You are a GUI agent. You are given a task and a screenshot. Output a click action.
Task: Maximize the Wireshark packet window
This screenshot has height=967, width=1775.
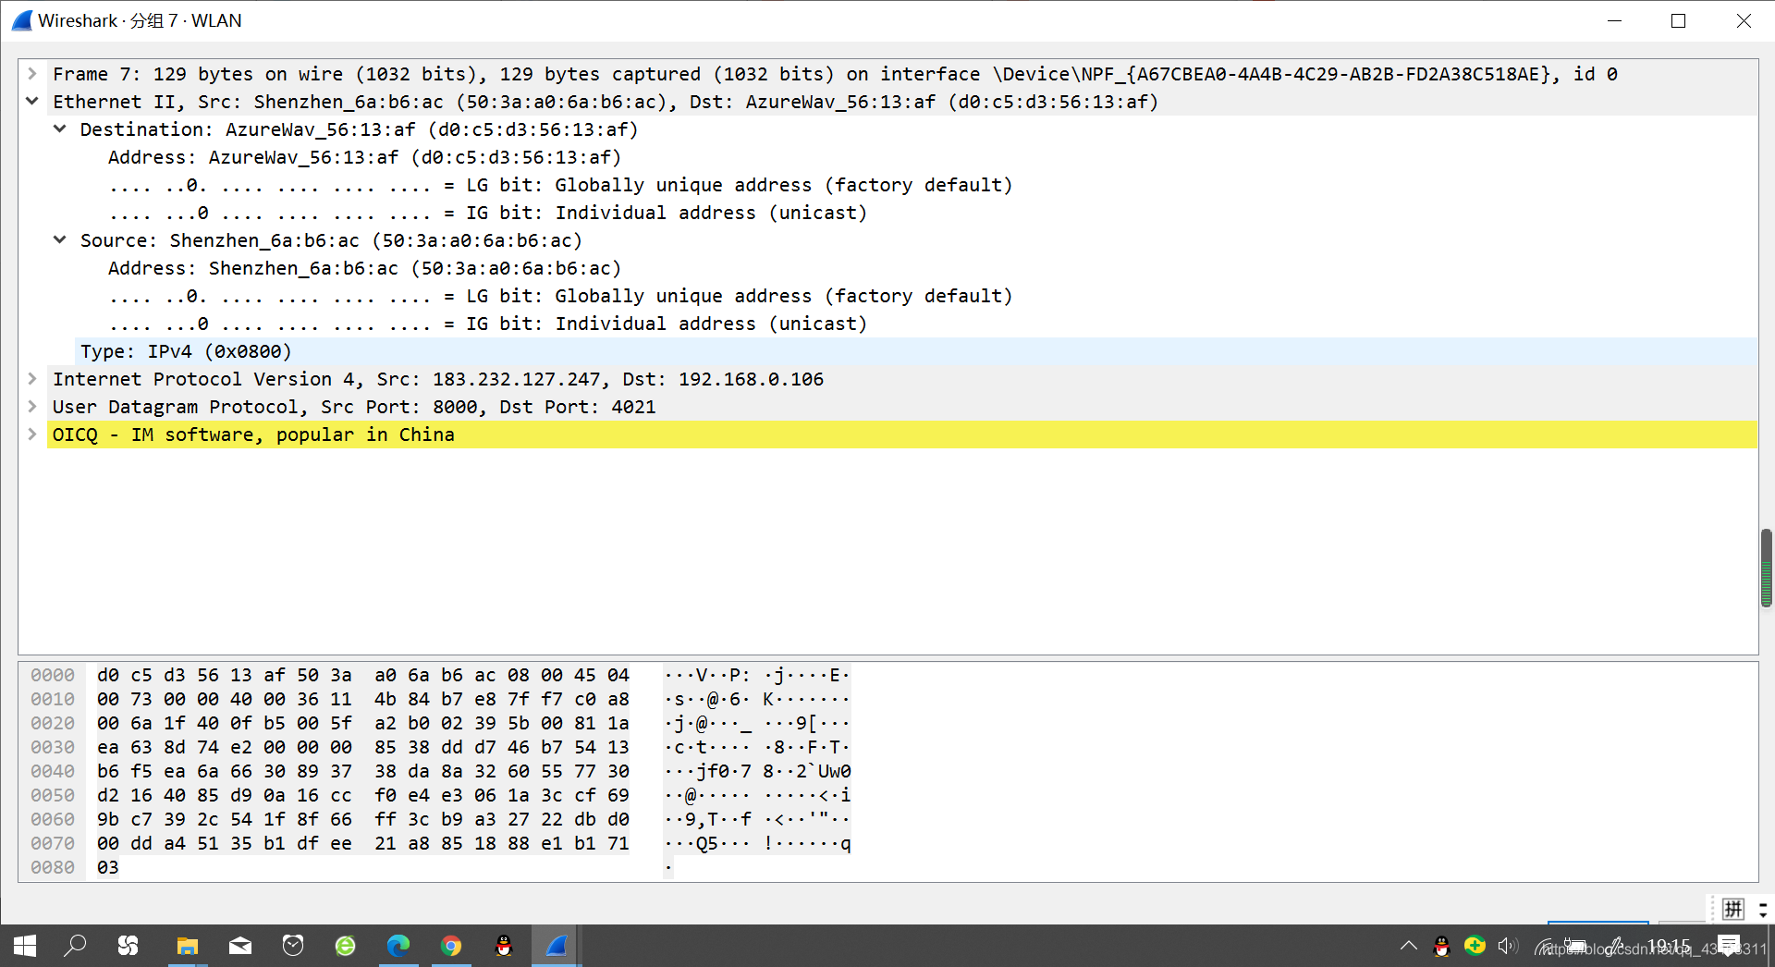(1679, 20)
